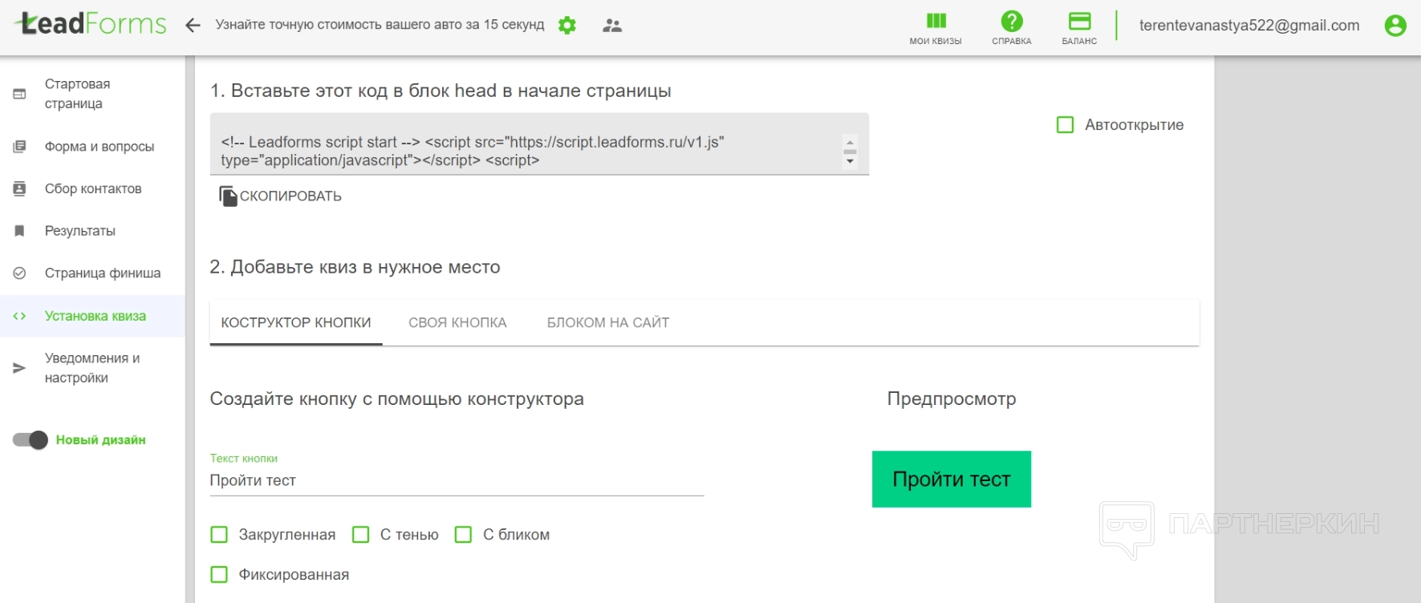Open Стартовая страница in the sidebar
Image resolution: width=1421 pixels, height=603 pixels.
click(77, 94)
